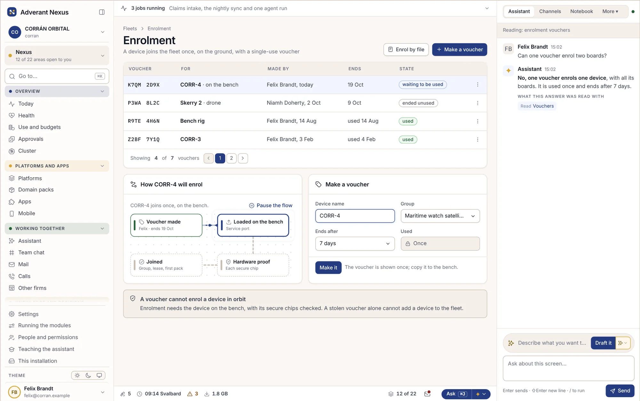This screenshot has width=640, height=401.
Task: Click the warnings icon showing 3
Action: click(x=190, y=394)
